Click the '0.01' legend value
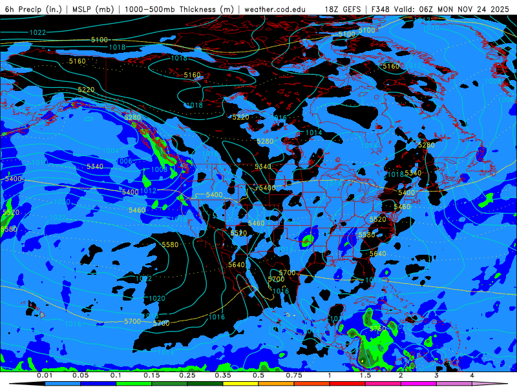Viewport: 517px width, 387px height. pyautogui.click(x=45, y=375)
